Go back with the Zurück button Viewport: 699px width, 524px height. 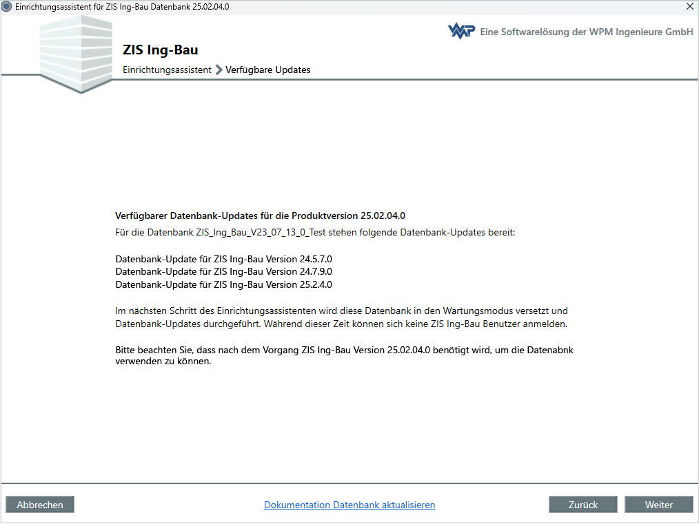click(x=582, y=505)
